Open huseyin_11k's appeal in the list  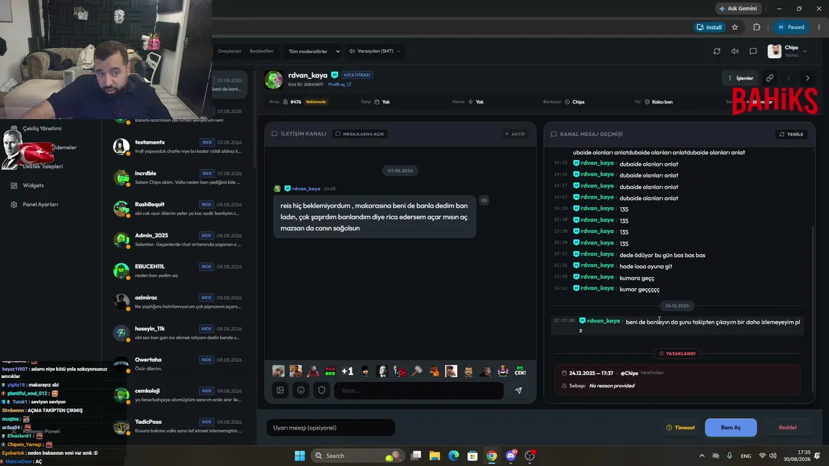click(179, 333)
